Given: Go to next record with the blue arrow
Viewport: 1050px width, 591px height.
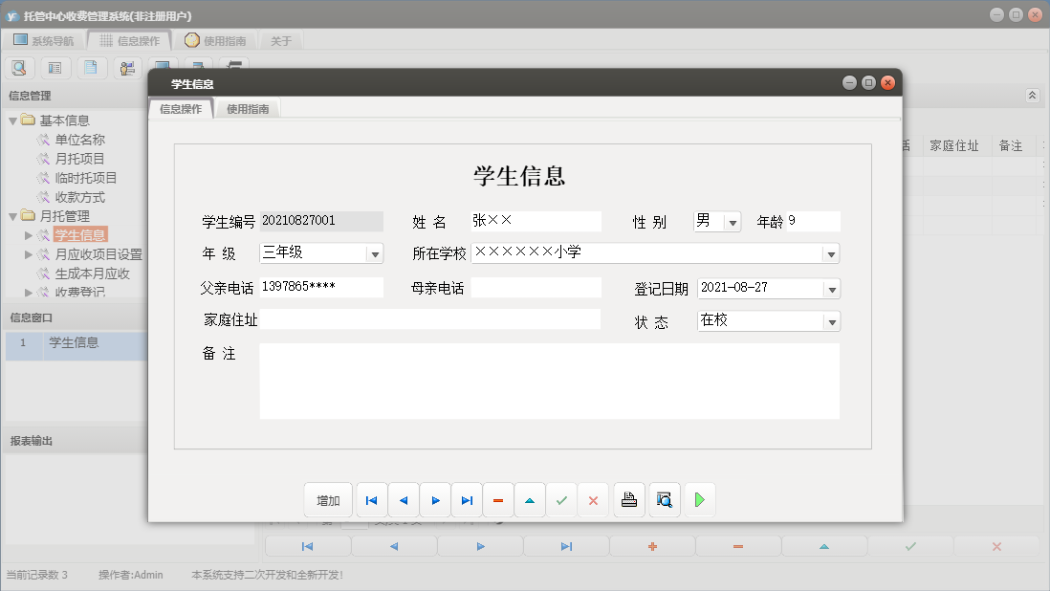Looking at the screenshot, I should (434, 499).
